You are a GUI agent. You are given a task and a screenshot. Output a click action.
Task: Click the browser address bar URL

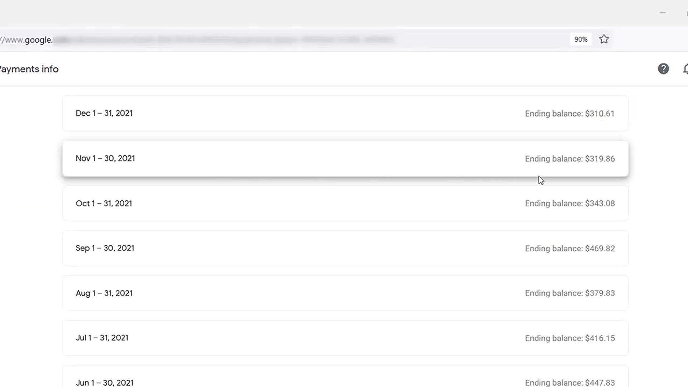pyautogui.click(x=197, y=39)
